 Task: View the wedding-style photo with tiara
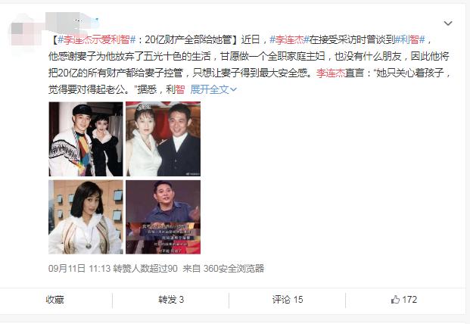coord(163,139)
